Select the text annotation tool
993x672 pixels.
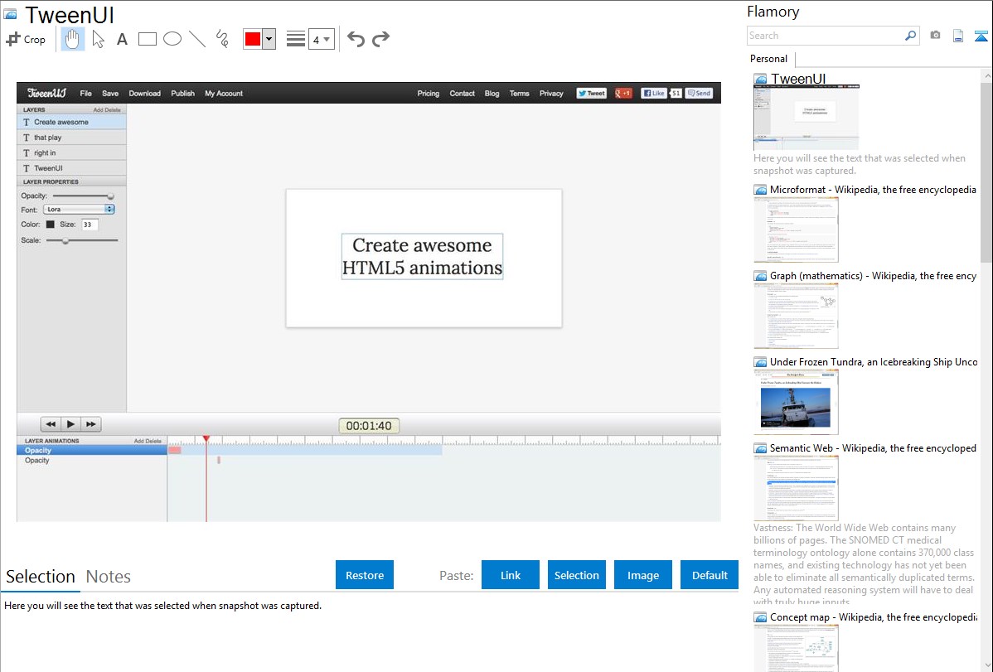point(122,39)
